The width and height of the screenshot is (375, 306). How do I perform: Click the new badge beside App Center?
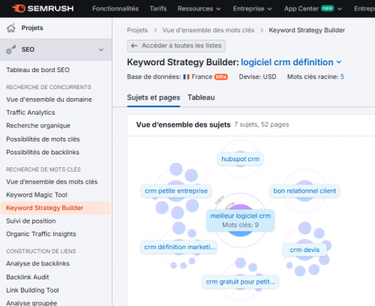tap(328, 8)
